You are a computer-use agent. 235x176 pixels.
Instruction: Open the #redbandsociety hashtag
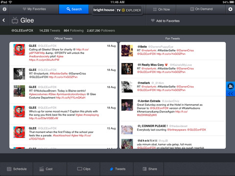tap(39, 56)
